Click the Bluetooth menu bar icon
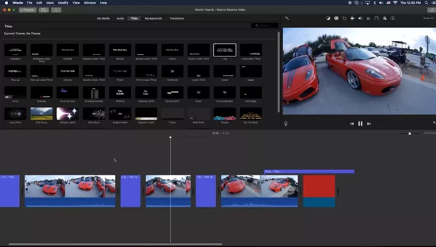This screenshot has height=247, width=436. [374, 3]
